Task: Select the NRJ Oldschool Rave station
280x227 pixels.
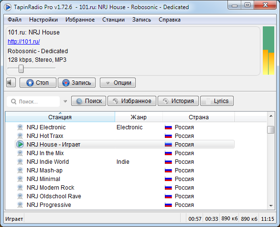Action: pyautogui.click(x=125, y=196)
